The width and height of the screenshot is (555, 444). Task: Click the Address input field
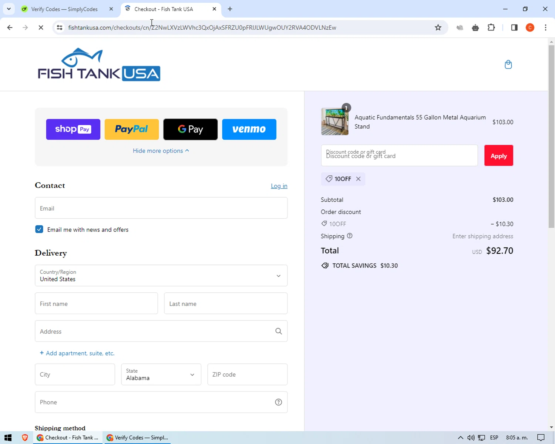pos(161,331)
